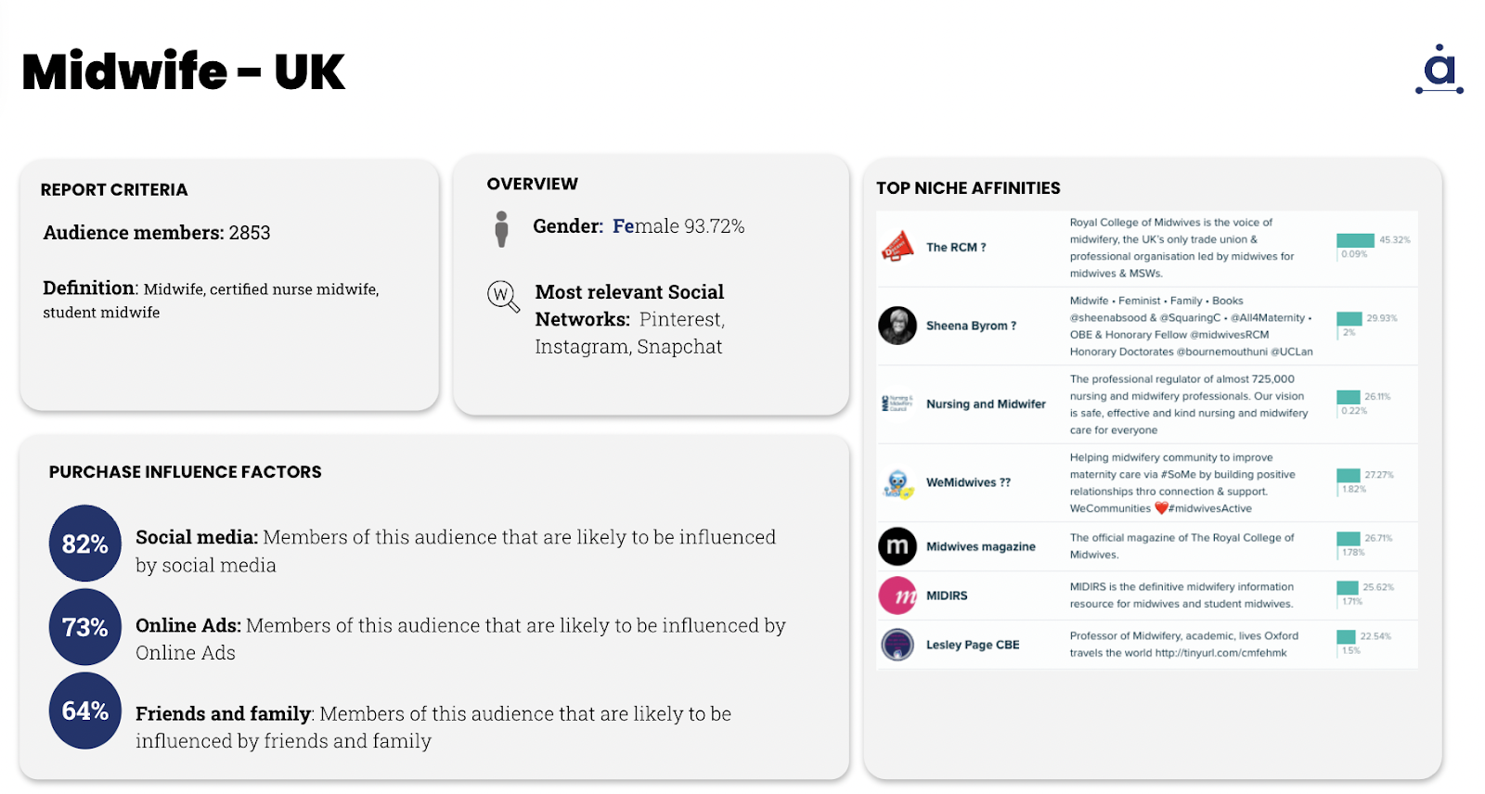Click the Royal College of Midwives description

1182,248
